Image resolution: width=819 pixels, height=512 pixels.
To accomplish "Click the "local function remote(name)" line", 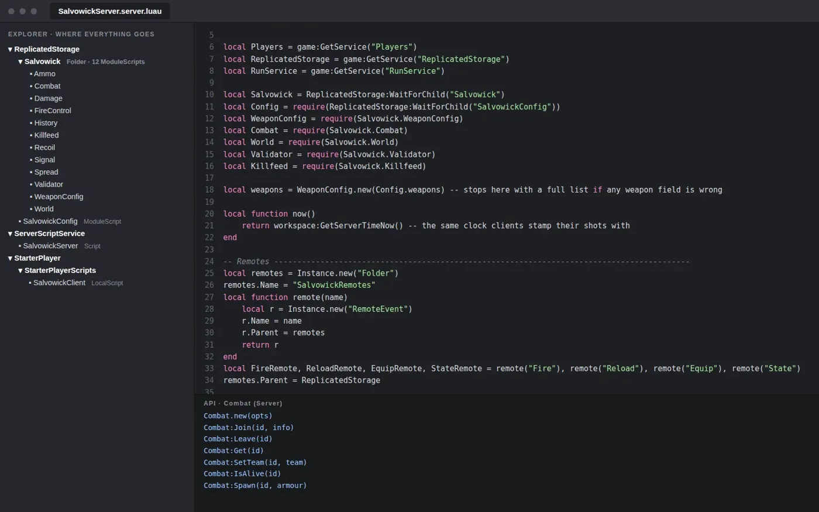I will click(285, 297).
